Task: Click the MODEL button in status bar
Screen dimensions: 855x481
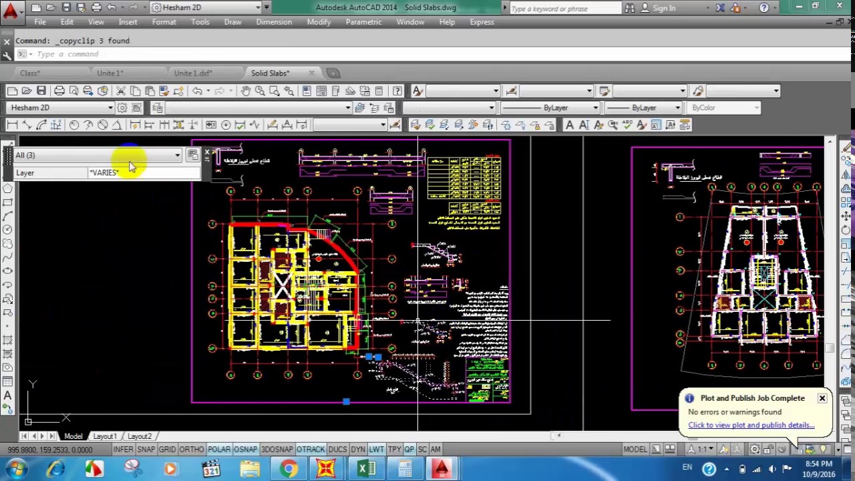Action: click(x=635, y=450)
